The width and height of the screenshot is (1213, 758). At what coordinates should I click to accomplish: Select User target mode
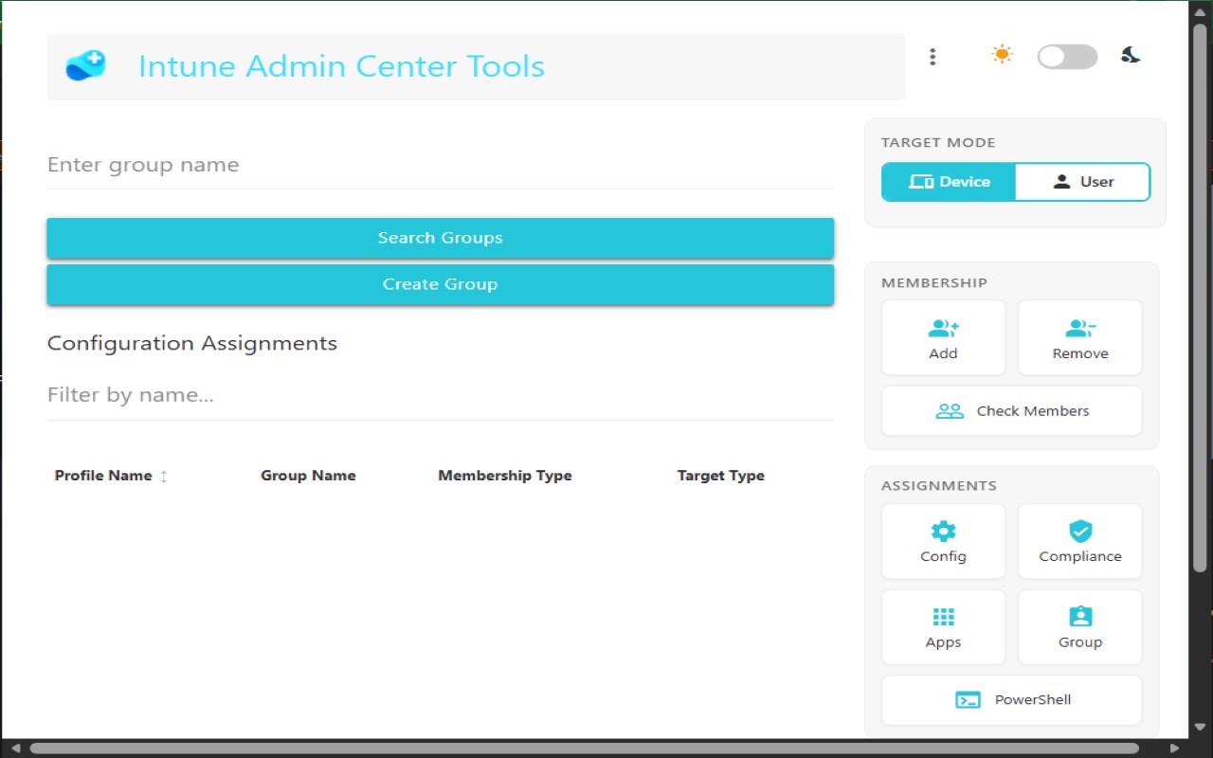pyautogui.click(x=1083, y=182)
